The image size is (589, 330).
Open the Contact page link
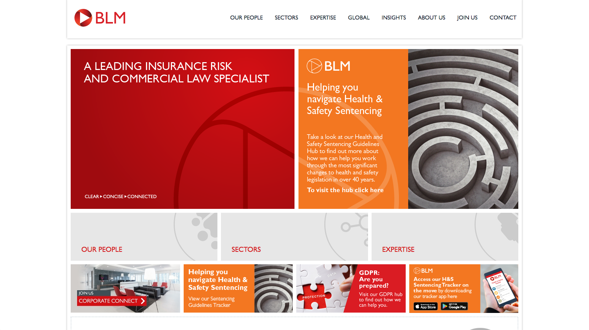click(503, 18)
